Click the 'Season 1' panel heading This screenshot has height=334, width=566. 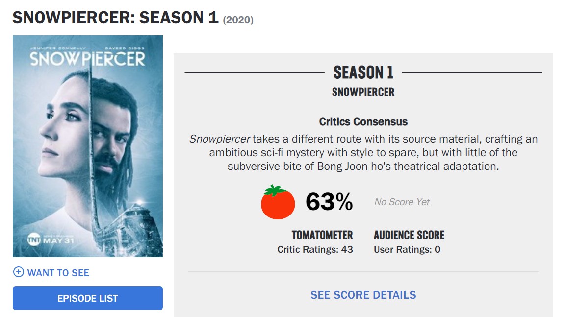point(363,72)
